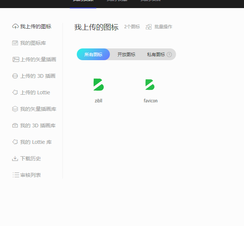Select the favicon green icon thumbnail

[150, 85]
